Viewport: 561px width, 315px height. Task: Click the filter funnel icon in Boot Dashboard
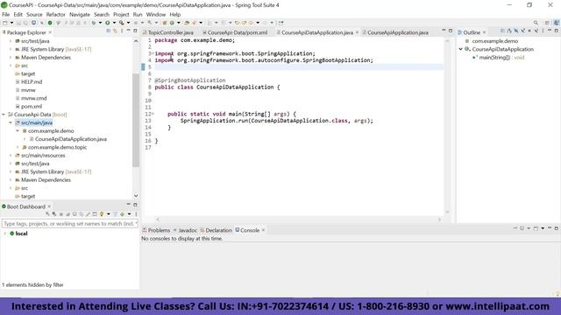(115, 213)
